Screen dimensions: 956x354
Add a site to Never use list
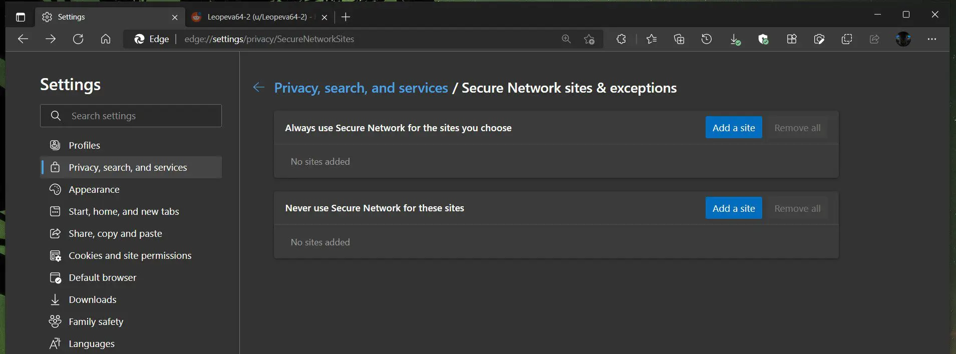click(x=733, y=208)
